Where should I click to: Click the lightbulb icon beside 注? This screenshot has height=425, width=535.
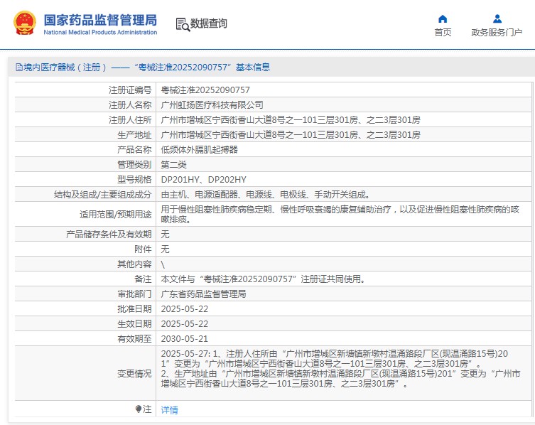pos(138,409)
